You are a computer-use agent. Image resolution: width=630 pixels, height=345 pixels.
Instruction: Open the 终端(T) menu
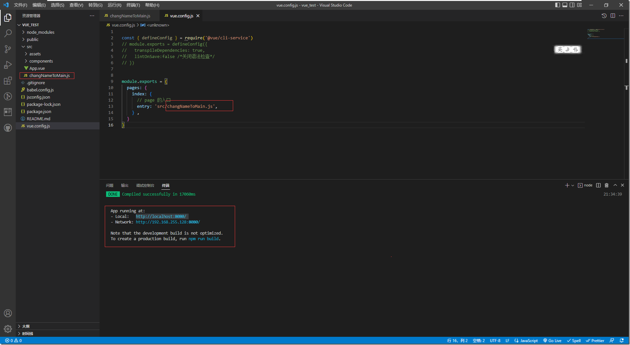(133, 5)
